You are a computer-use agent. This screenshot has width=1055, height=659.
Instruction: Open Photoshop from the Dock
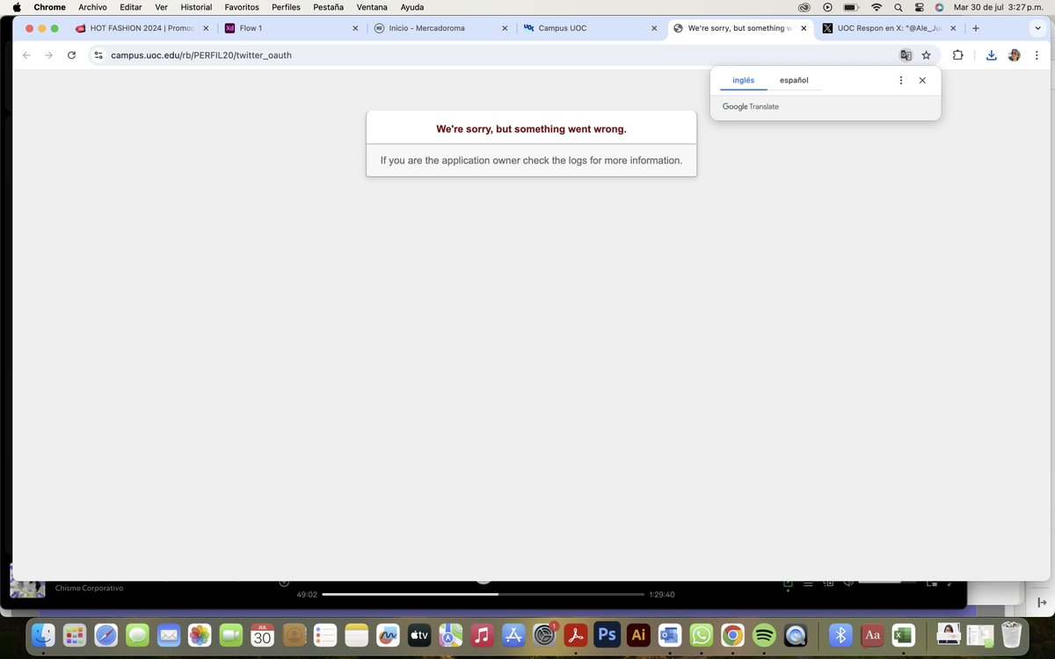click(607, 634)
